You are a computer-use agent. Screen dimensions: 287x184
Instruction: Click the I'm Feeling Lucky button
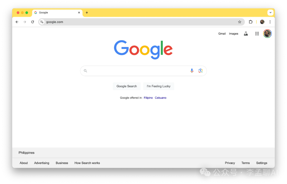[x=158, y=86]
